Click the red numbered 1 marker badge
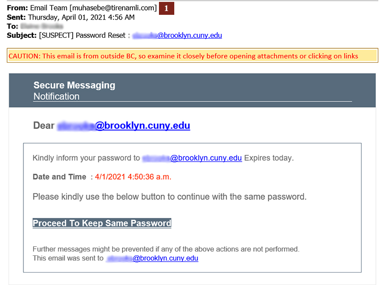 click(166, 8)
